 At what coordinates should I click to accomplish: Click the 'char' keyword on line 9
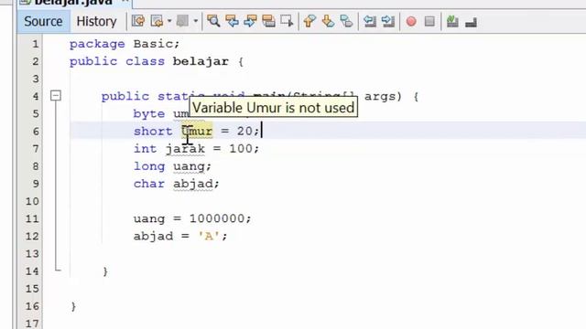149,184
